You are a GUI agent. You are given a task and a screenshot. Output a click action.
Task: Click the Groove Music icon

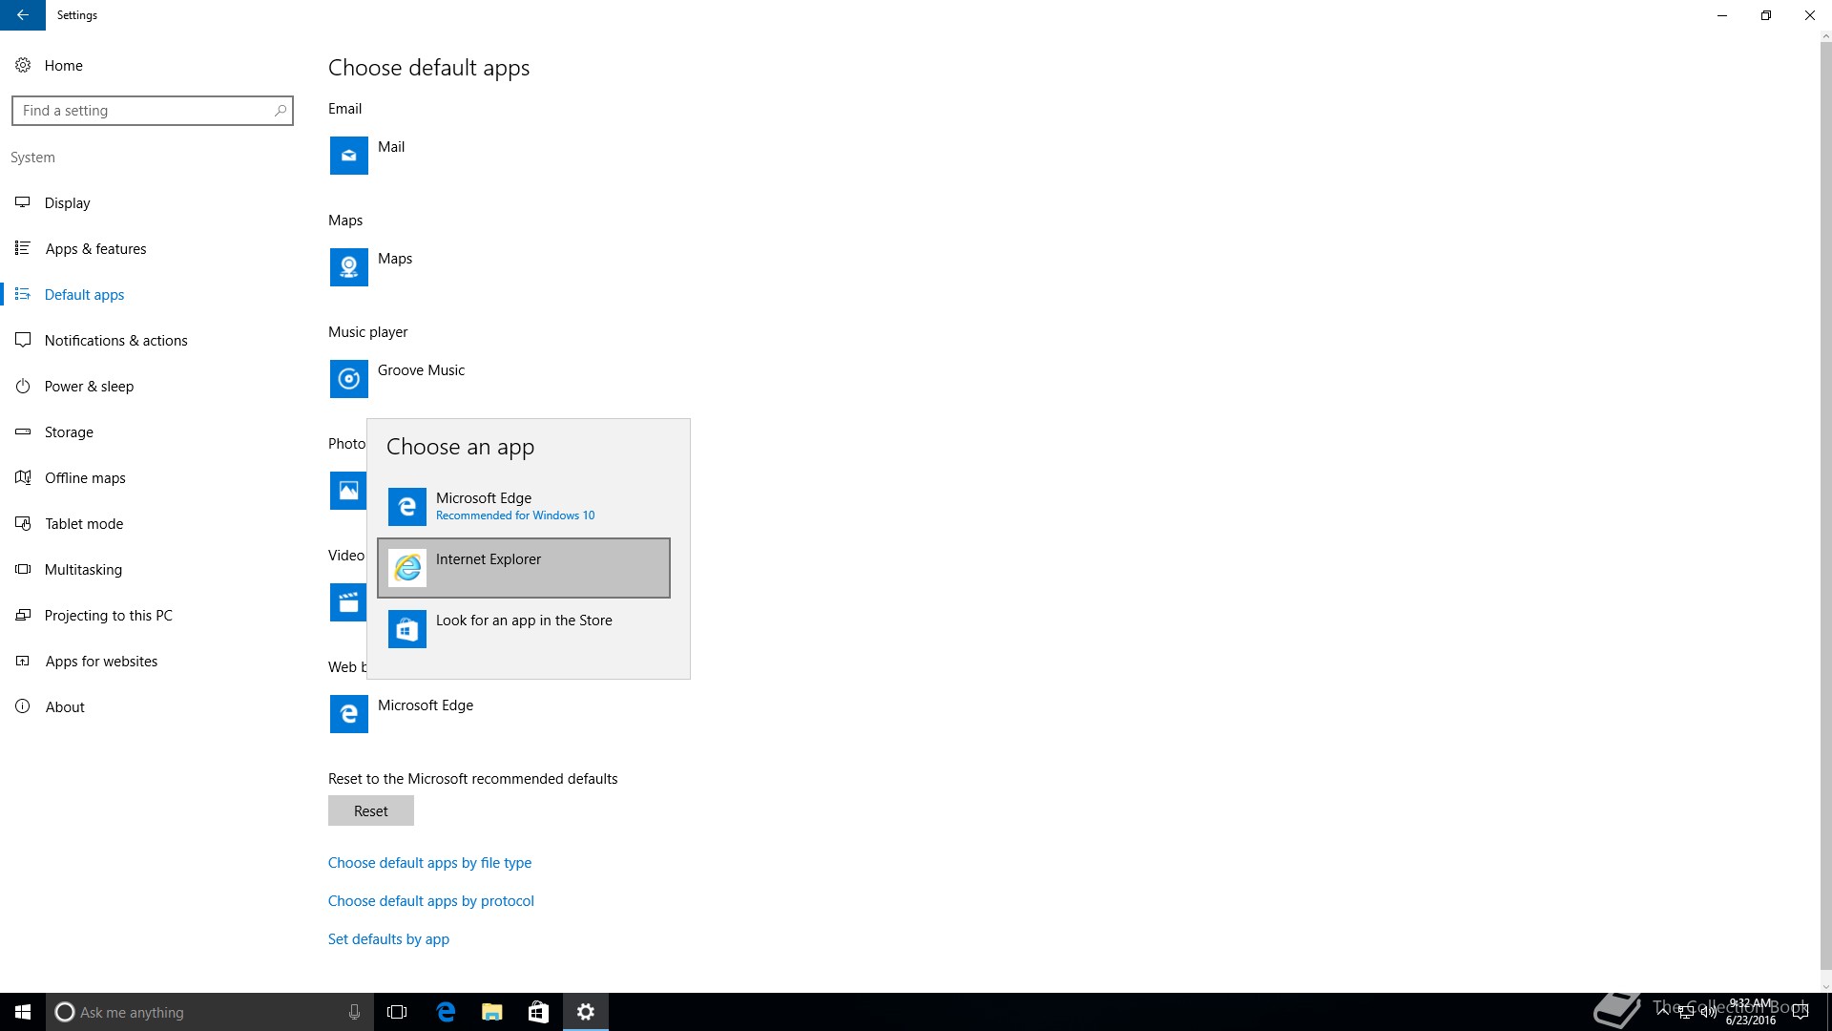(348, 379)
